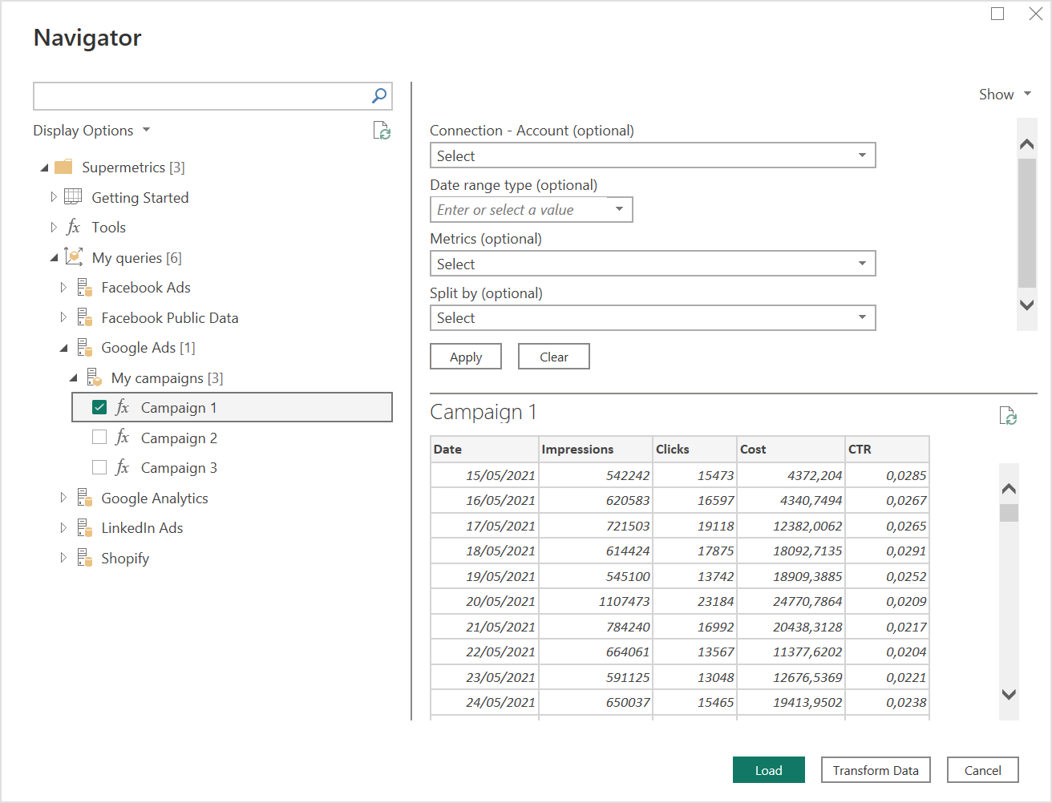
Task: Click the fx icon next to Campaign 2
Action: [122, 438]
